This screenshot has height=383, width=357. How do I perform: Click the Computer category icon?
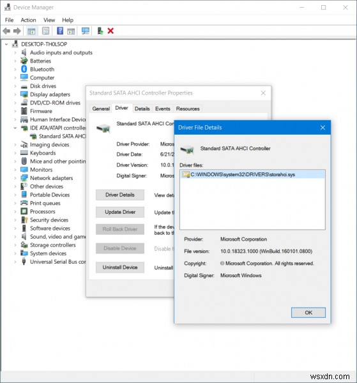24,77
